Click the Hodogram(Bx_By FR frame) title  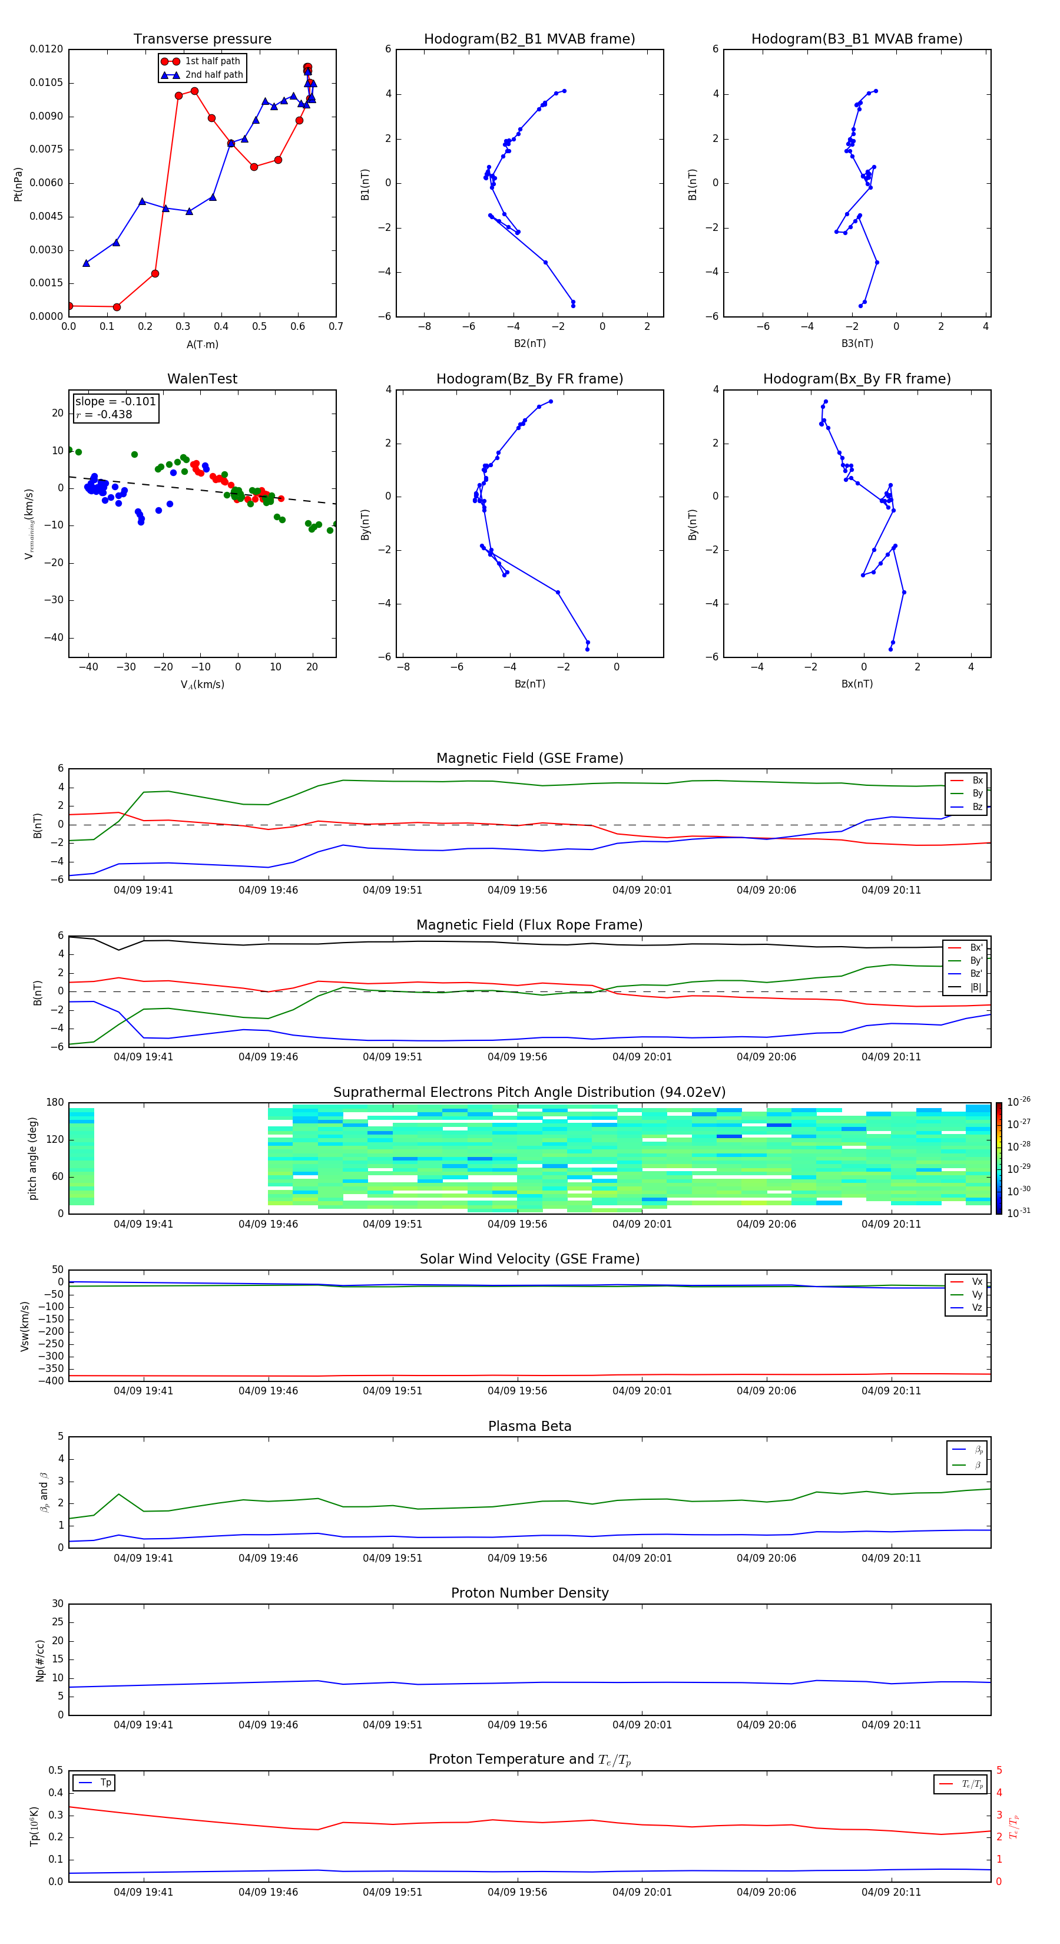pyautogui.click(x=857, y=379)
